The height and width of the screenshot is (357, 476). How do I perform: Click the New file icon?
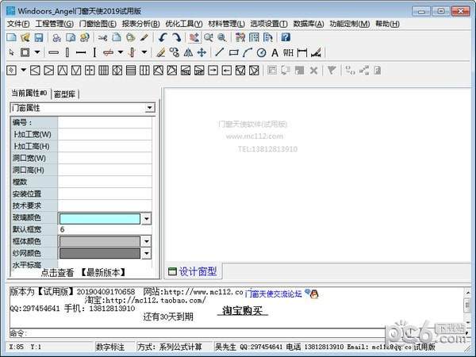point(10,37)
